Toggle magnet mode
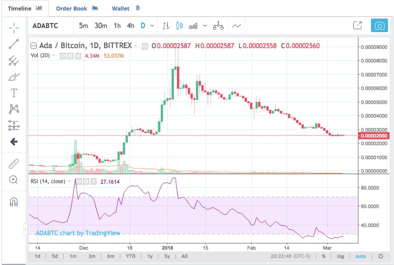The width and height of the screenshot is (394, 265). tap(14, 202)
